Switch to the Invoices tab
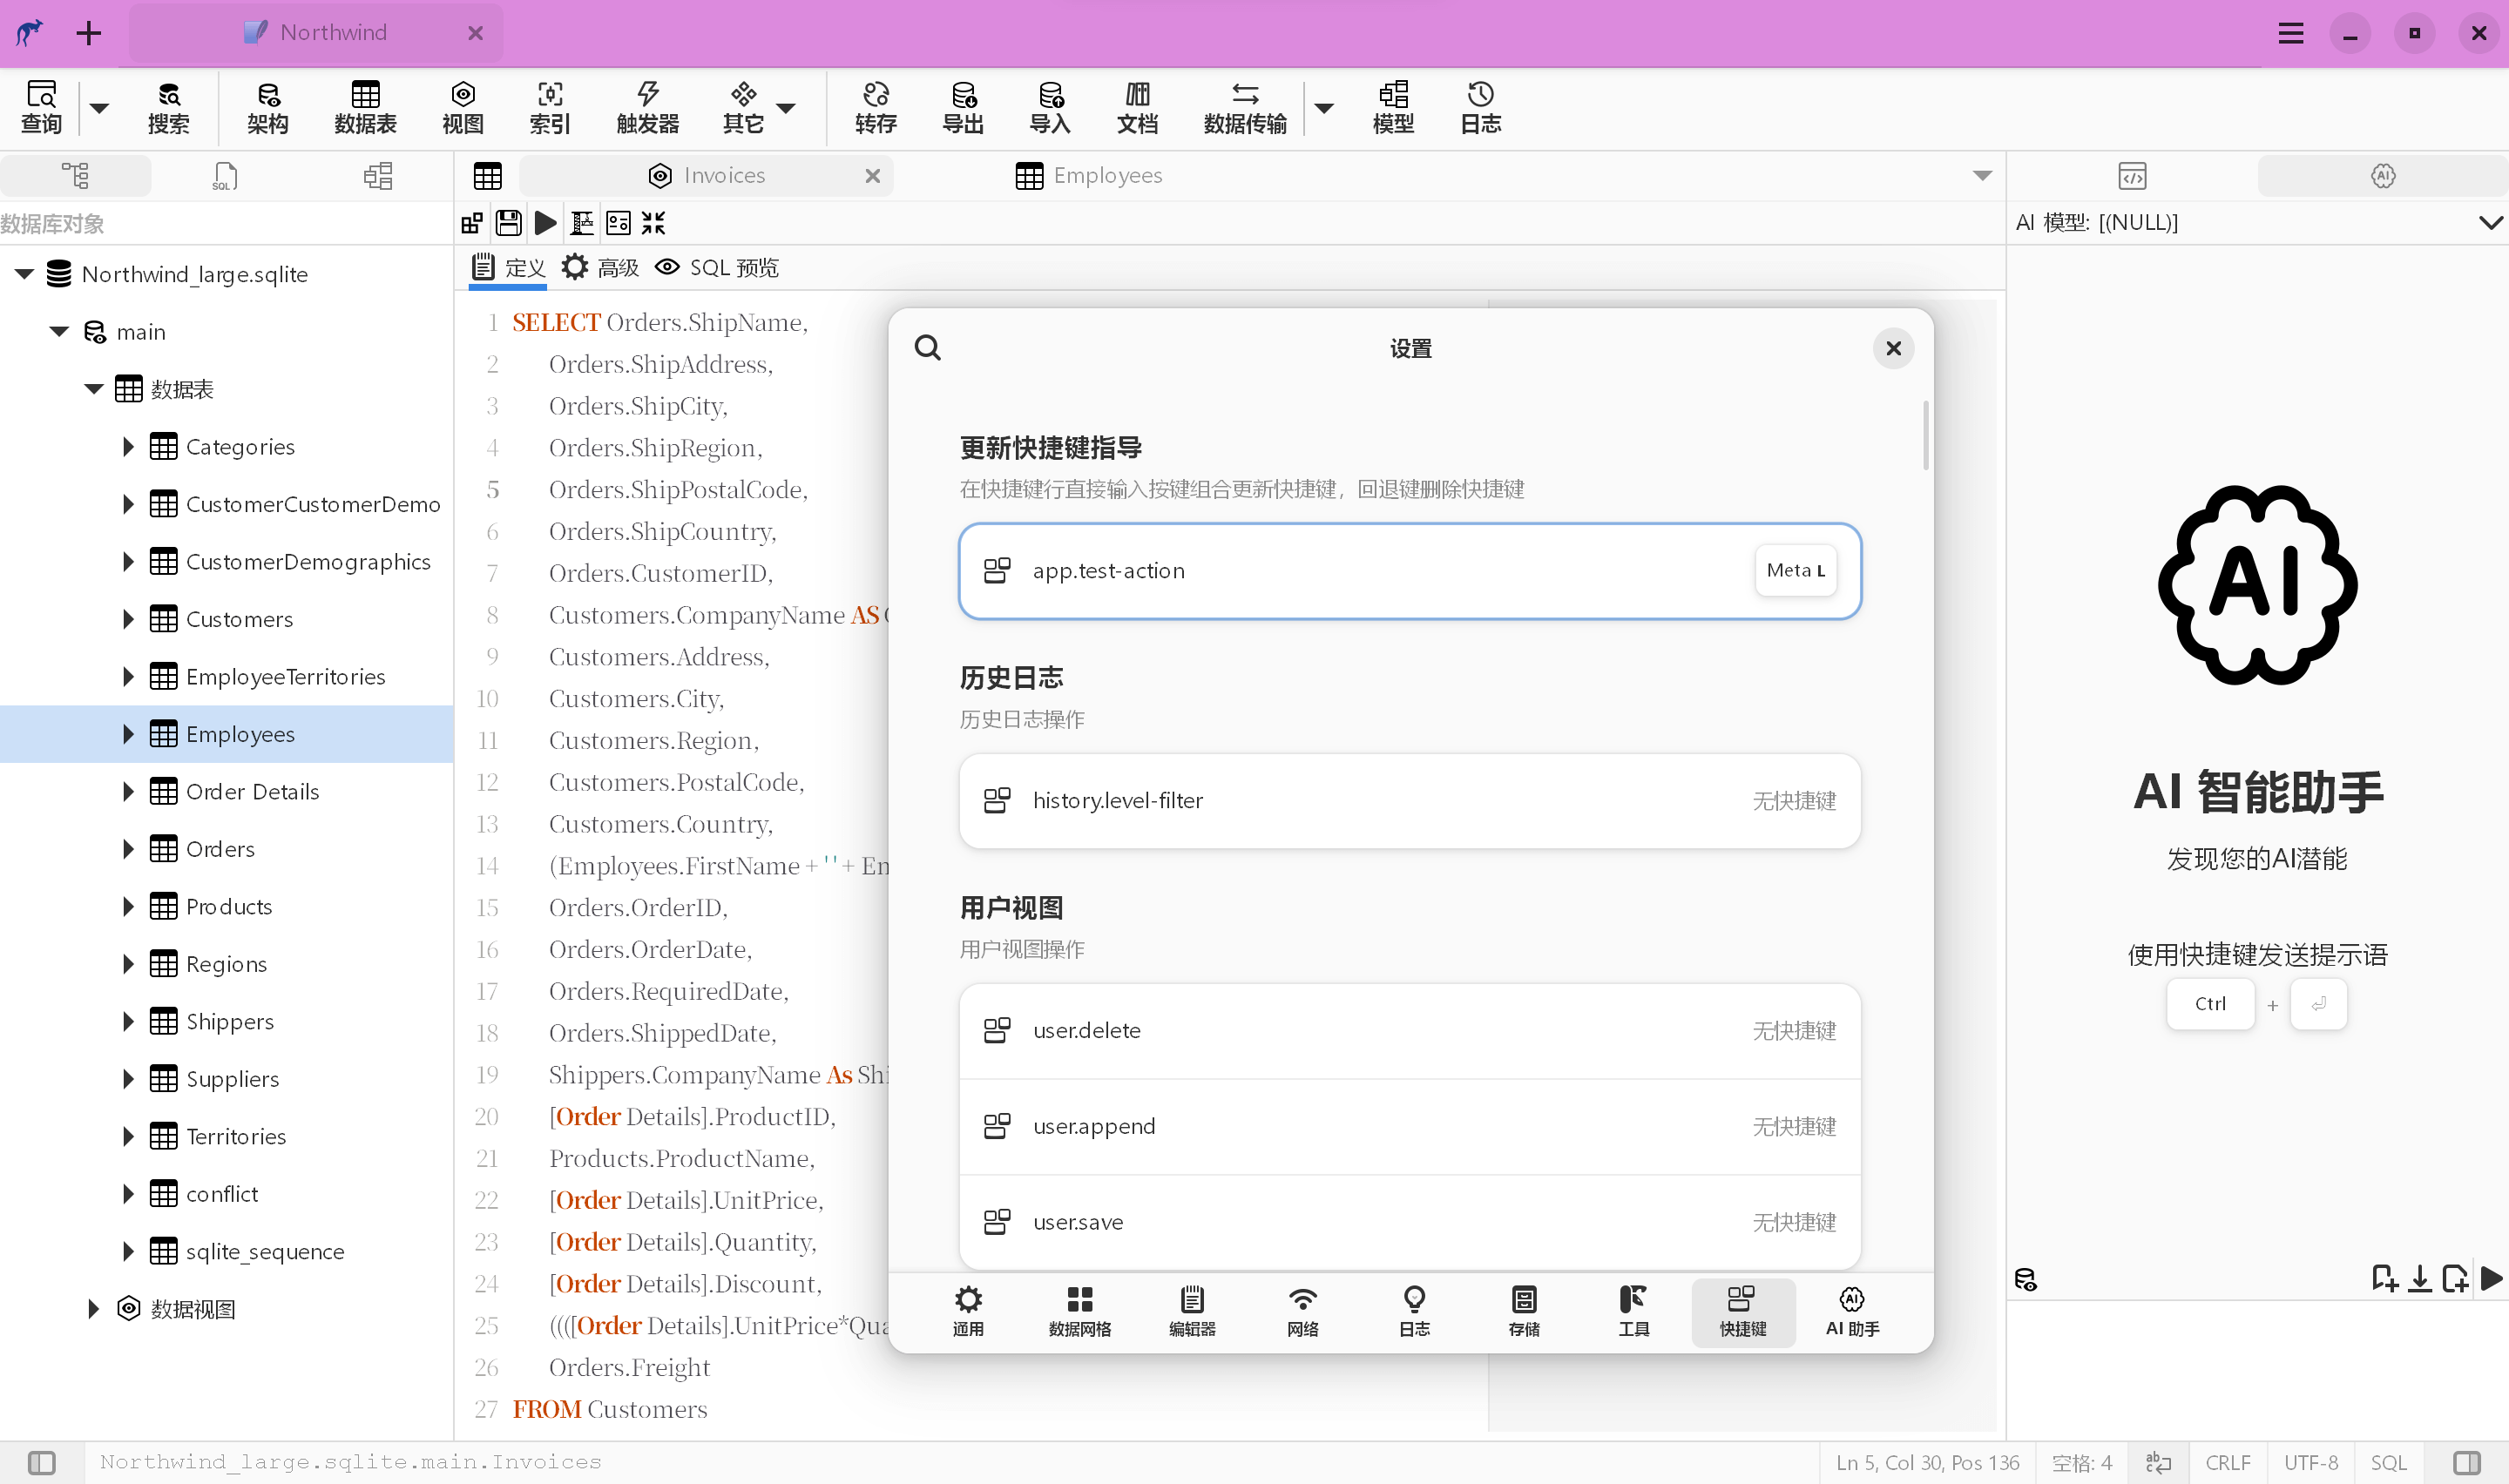 tap(707, 176)
